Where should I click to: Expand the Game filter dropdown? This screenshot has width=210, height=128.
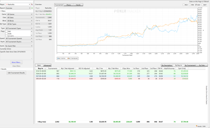(x=20, y=14)
